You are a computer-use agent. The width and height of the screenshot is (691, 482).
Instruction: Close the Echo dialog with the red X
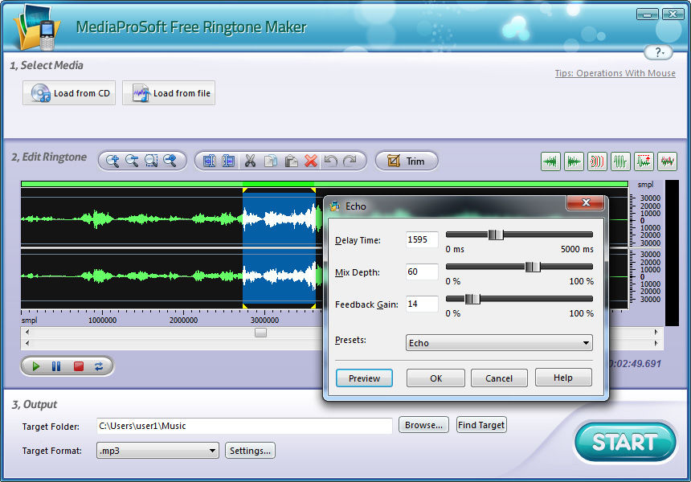[586, 202]
